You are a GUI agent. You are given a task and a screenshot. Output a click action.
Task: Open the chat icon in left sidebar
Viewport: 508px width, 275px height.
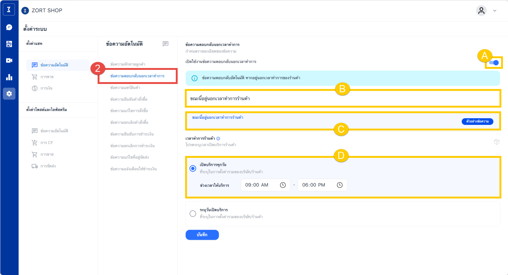[9, 27]
